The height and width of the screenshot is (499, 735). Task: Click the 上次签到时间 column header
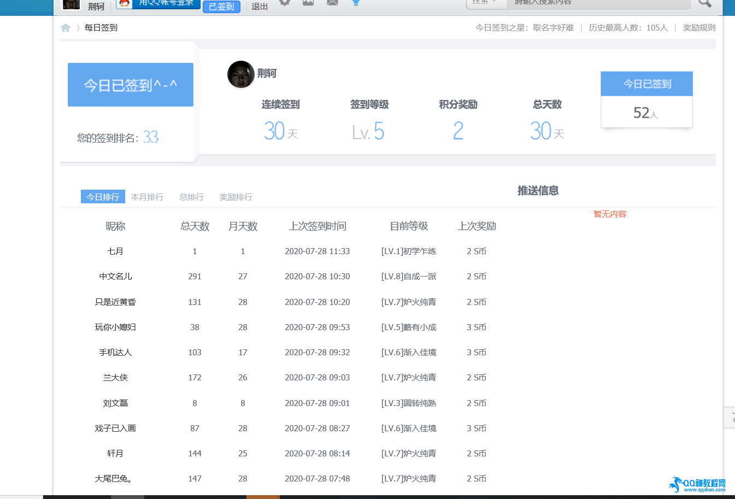tap(317, 226)
